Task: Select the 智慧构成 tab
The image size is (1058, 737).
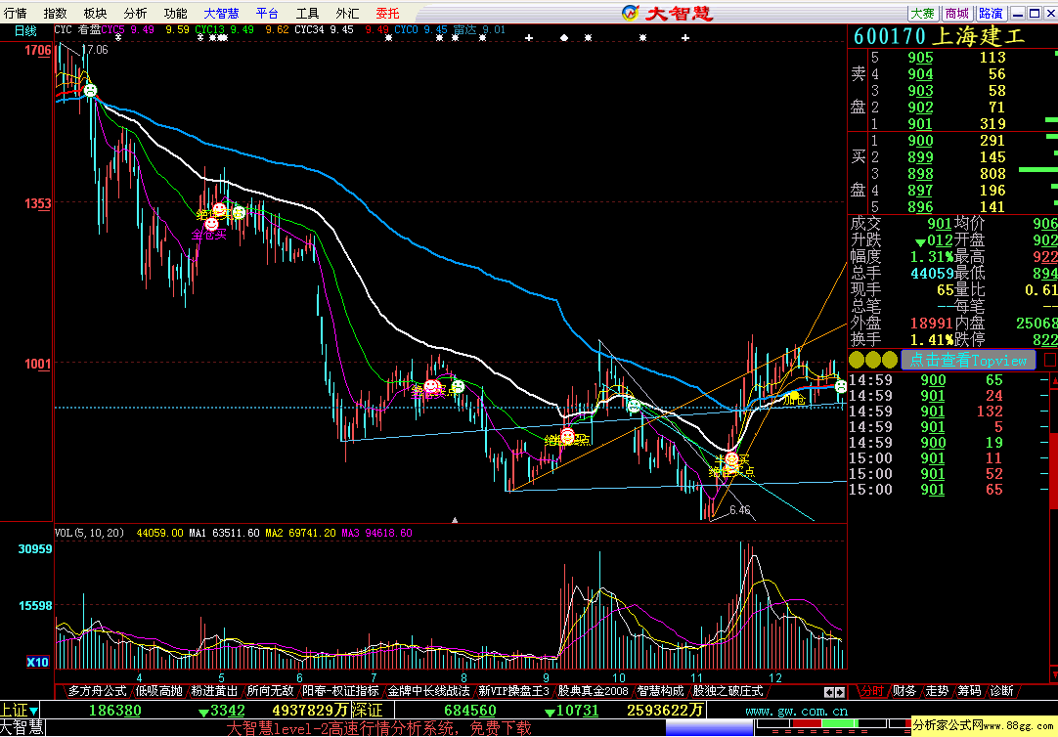Action: [x=660, y=691]
